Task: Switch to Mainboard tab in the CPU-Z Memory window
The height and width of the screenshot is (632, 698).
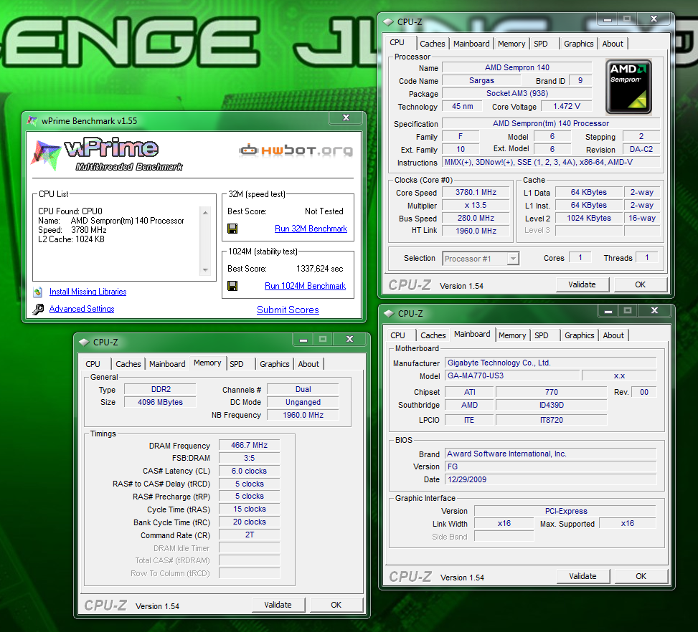Action: point(167,364)
